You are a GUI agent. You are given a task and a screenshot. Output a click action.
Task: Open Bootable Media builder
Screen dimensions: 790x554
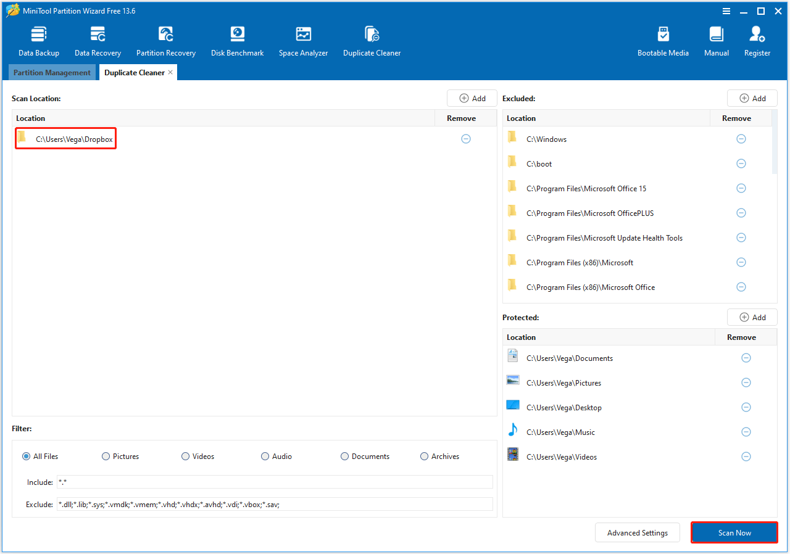(x=663, y=42)
